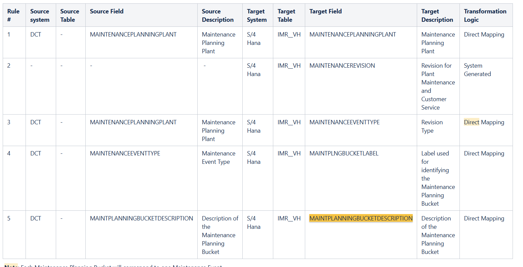
Task: Select the highlighted MAINTPLANNINGBUCKETDESCRIPTION target field
Action: [361, 218]
